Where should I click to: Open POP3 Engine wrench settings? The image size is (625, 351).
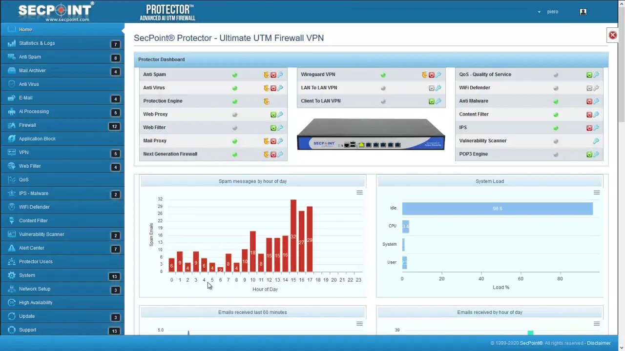pyautogui.click(x=596, y=154)
